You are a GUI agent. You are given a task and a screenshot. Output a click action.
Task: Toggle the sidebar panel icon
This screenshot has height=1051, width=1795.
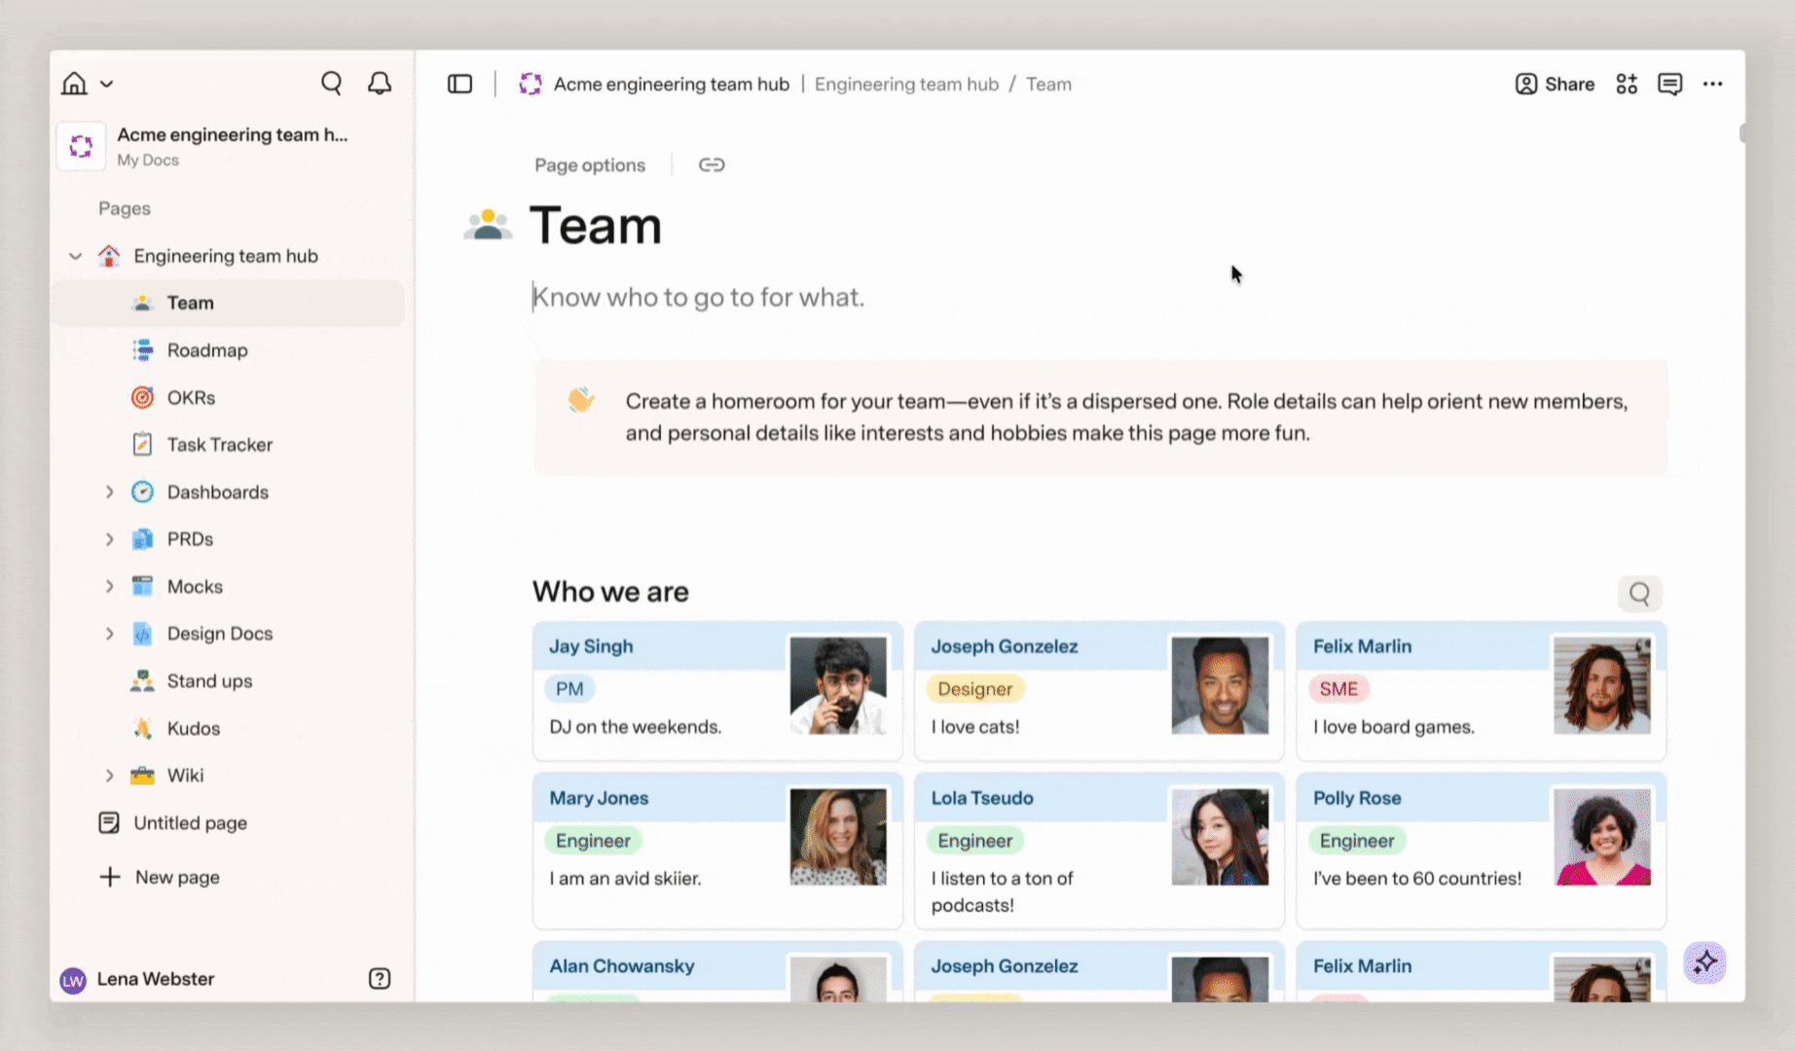pyautogui.click(x=459, y=85)
